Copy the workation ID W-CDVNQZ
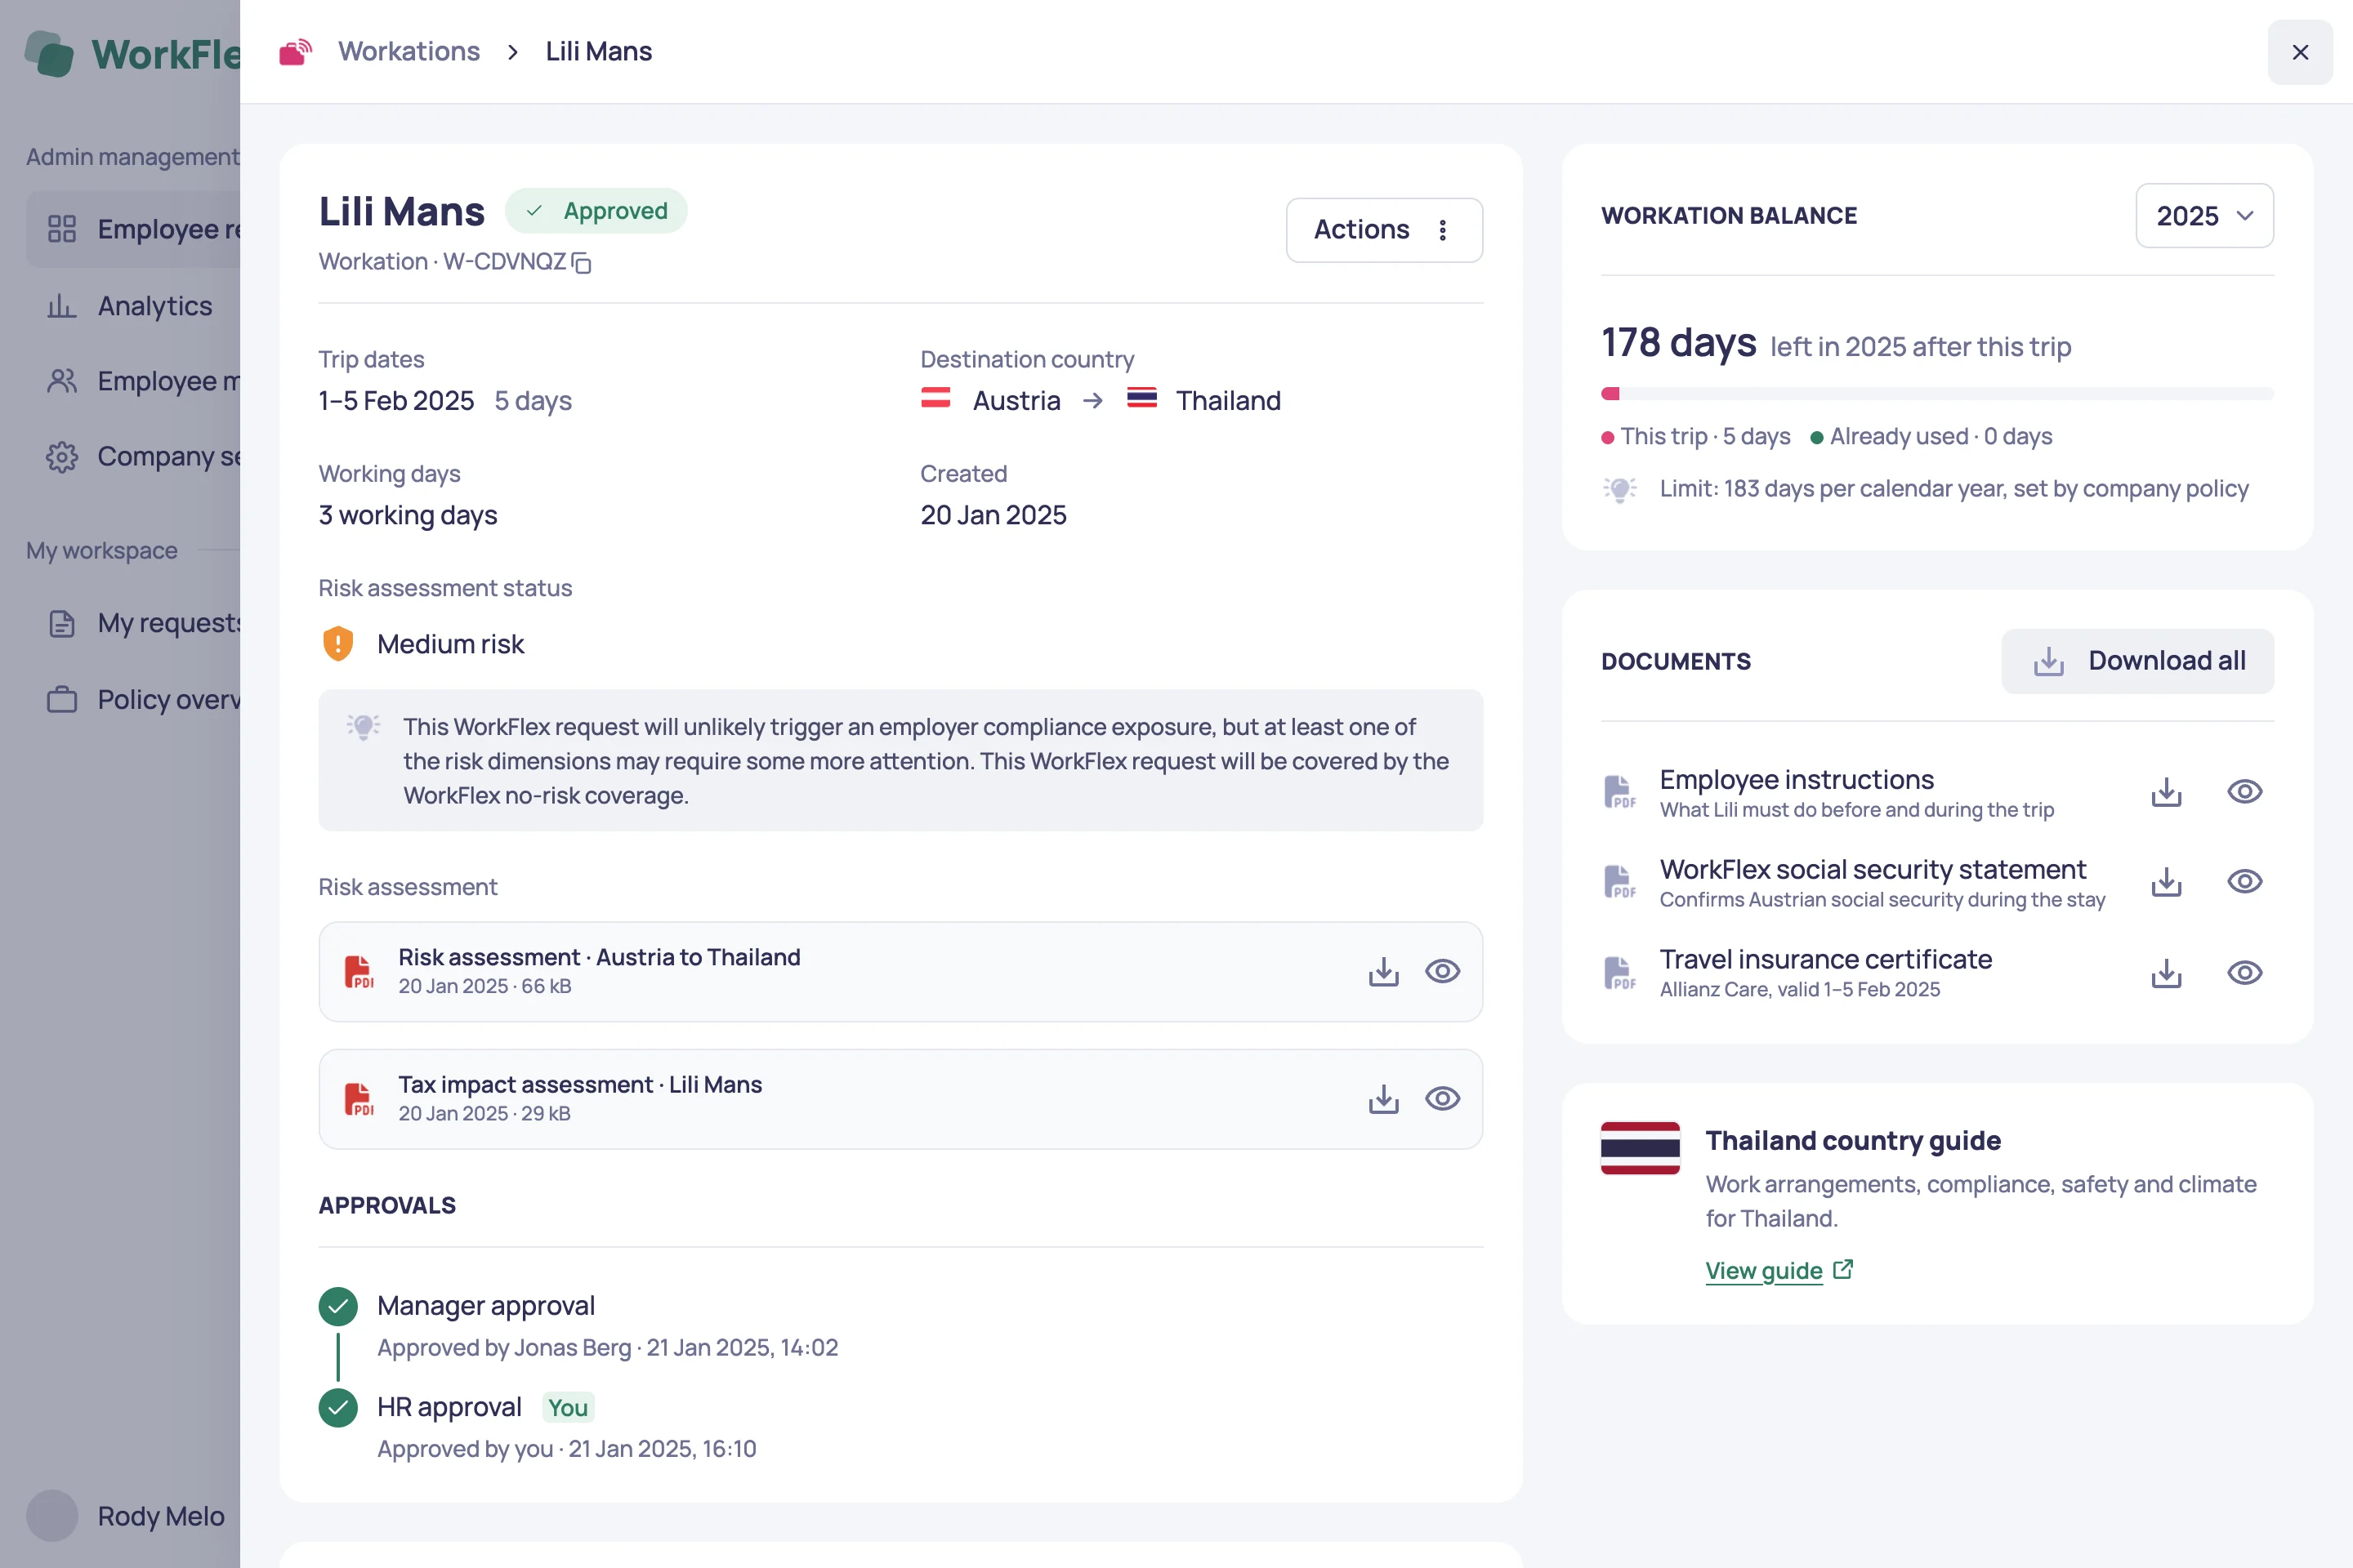The width and height of the screenshot is (2353, 1568). [581, 263]
